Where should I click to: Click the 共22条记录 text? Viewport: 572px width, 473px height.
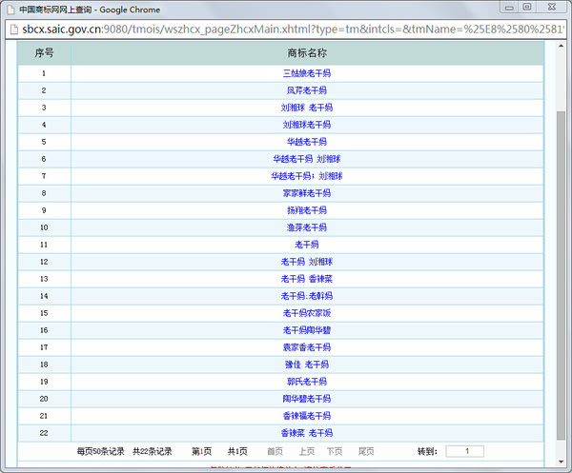point(153,451)
